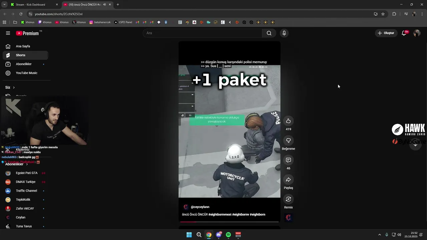Viewport: 427px width, 240px height.
Task: Open Egoist Pati GTA channel
Action: pos(26,173)
